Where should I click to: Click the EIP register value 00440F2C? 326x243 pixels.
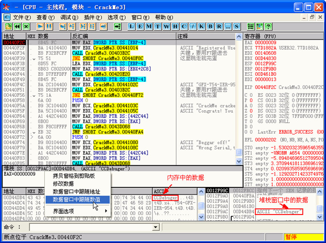(266, 87)
